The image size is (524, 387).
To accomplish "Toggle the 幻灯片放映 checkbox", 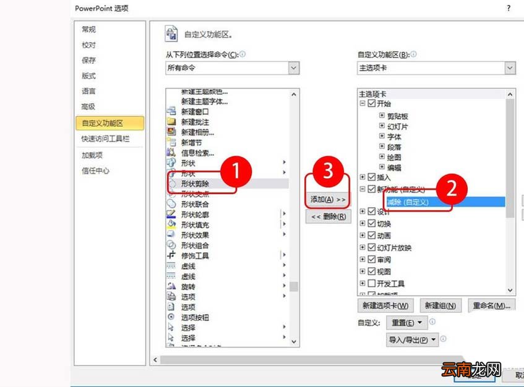I will point(372,247).
